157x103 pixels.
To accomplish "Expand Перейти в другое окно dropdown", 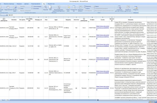I will (x=128, y=9).
